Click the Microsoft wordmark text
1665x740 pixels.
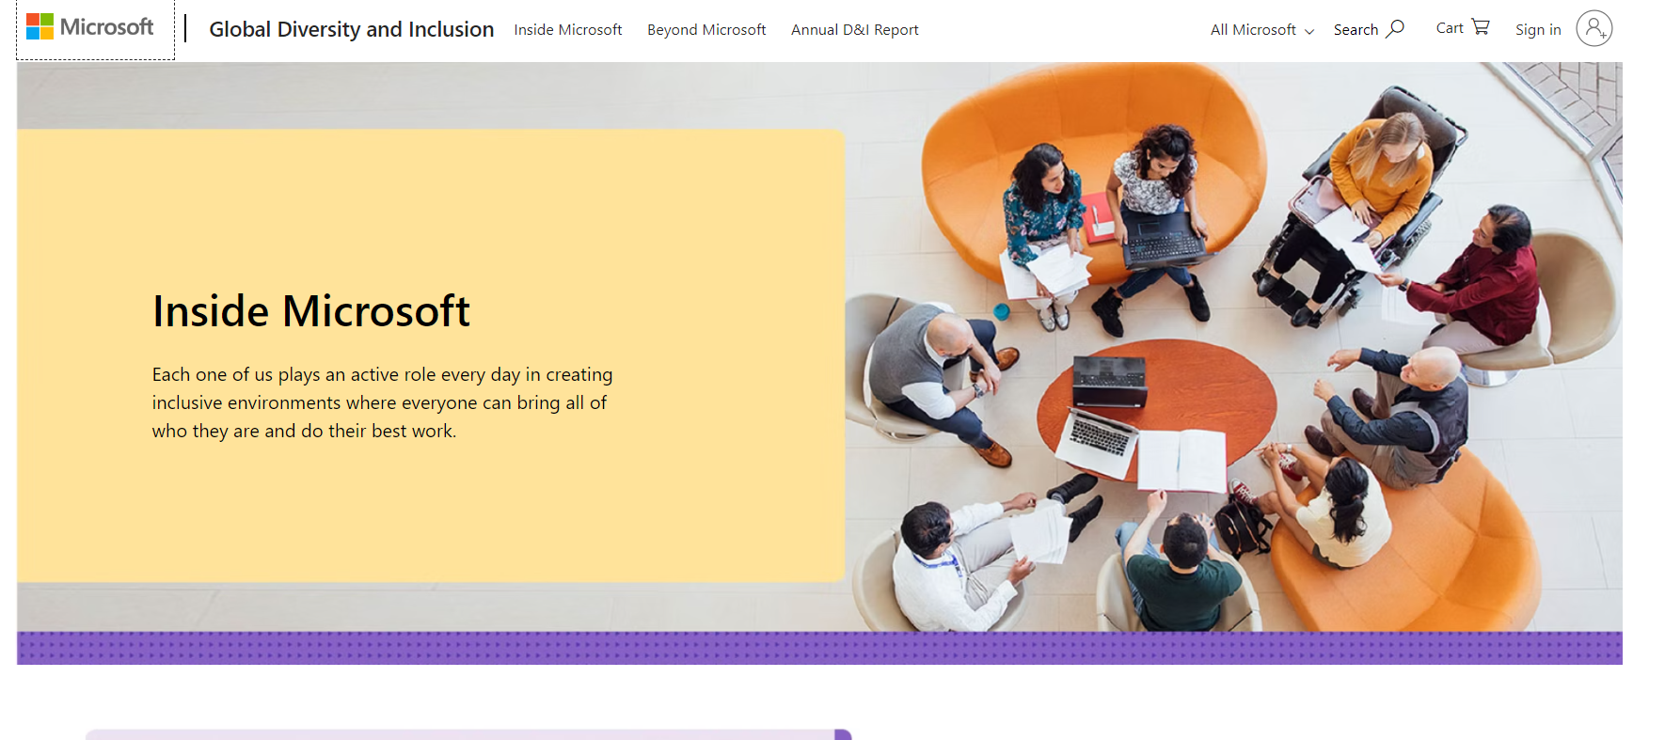coord(106,27)
